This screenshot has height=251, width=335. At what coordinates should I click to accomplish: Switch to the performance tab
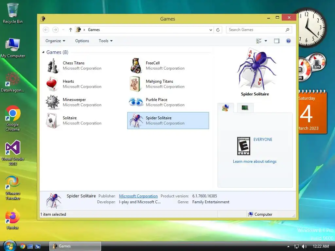[x=245, y=108]
